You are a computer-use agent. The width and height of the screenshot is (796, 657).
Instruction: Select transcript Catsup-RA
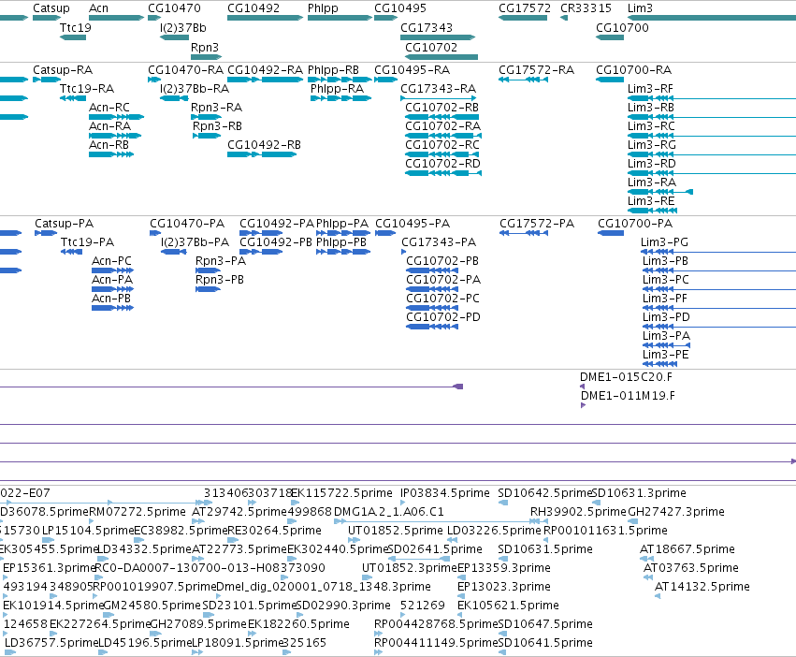(47, 80)
